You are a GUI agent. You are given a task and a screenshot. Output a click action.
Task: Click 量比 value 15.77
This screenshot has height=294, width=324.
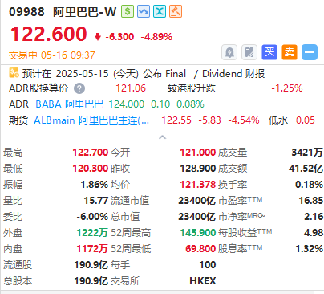click(96, 201)
